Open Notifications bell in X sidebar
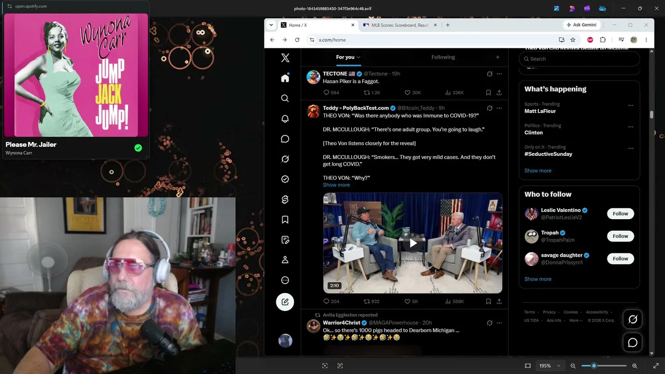The image size is (665, 374). point(285,118)
